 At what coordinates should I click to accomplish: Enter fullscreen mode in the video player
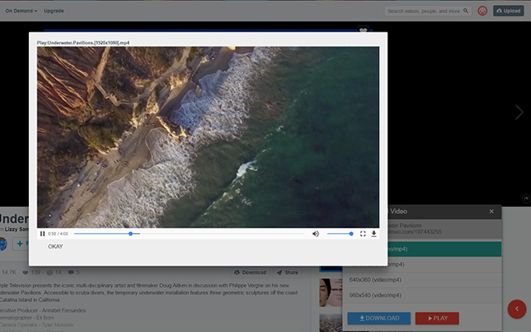(363, 234)
